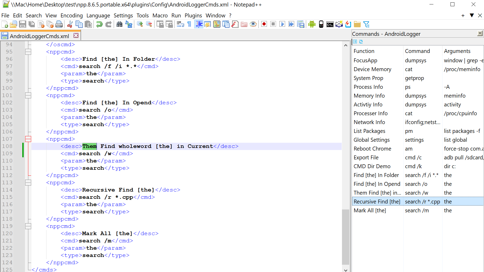Click the screenshot camera capture icon
Screen dimensions: 484x272
pyautogui.click(x=339, y=24)
